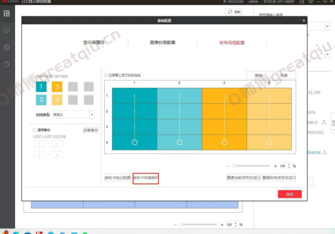Viewport: 335px width, 234px height.
Task: Open the 划线类型 dropdown showing 自定义
Action: (x=73, y=115)
